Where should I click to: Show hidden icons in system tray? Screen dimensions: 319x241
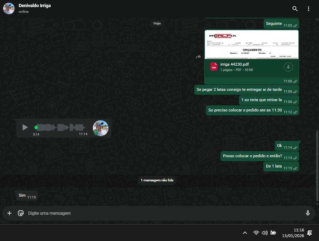(x=245, y=233)
